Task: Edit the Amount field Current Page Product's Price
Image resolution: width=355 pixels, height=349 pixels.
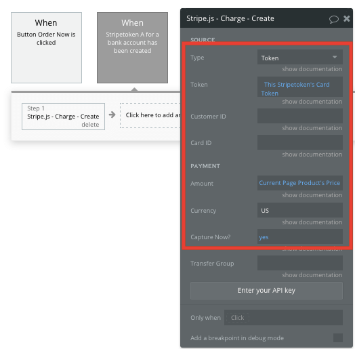Action: point(299,183)
